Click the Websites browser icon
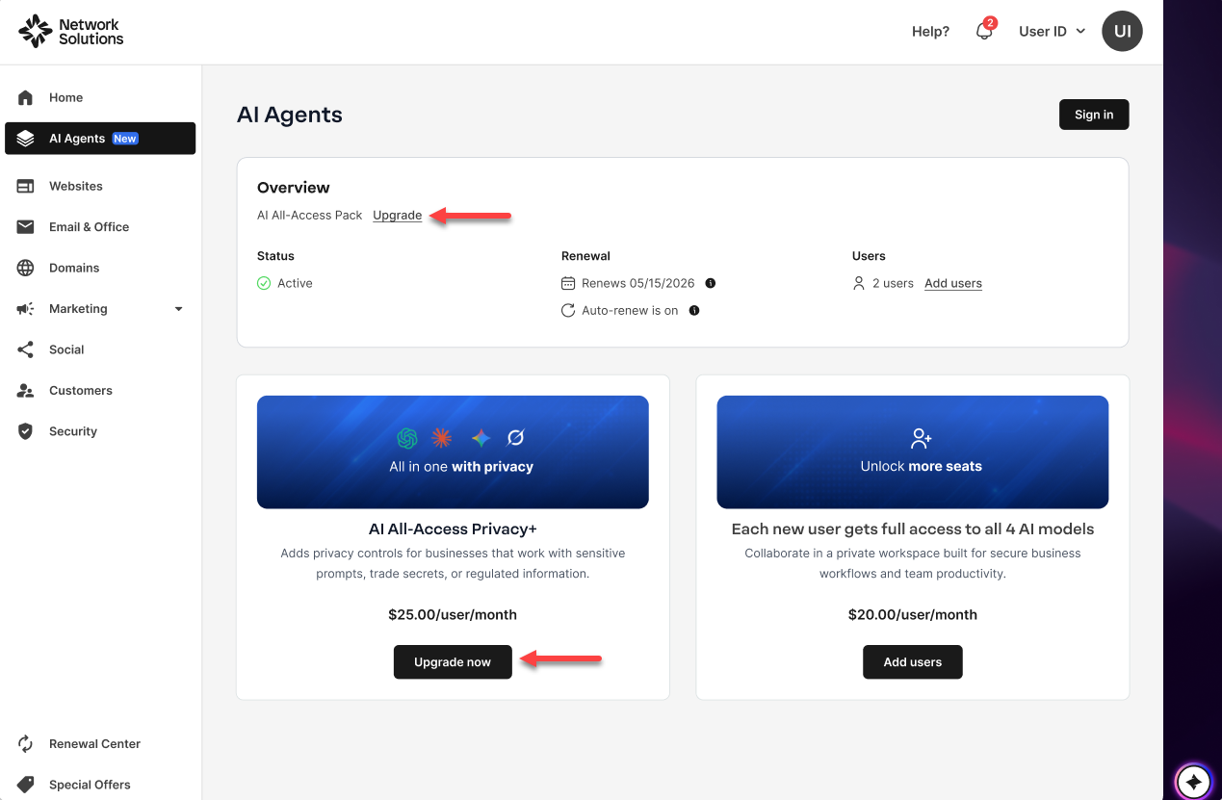Viewport: 1222px width, 800px height. pyautogui.click(x=26, y=186)
